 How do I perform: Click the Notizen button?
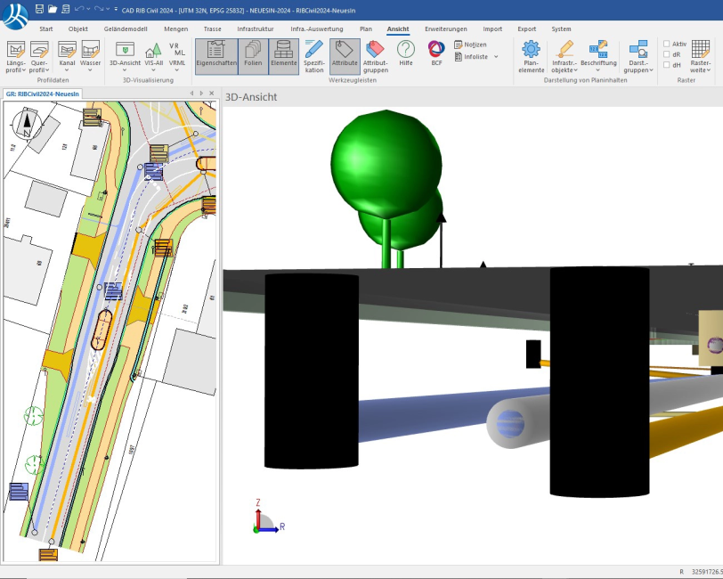click(470, 44)
